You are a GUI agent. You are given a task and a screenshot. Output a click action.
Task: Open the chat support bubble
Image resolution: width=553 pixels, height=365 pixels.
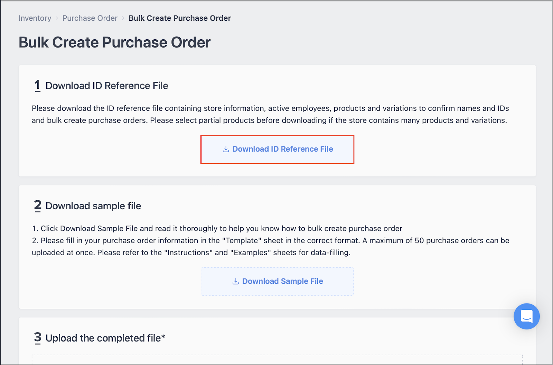click(526, 316)
